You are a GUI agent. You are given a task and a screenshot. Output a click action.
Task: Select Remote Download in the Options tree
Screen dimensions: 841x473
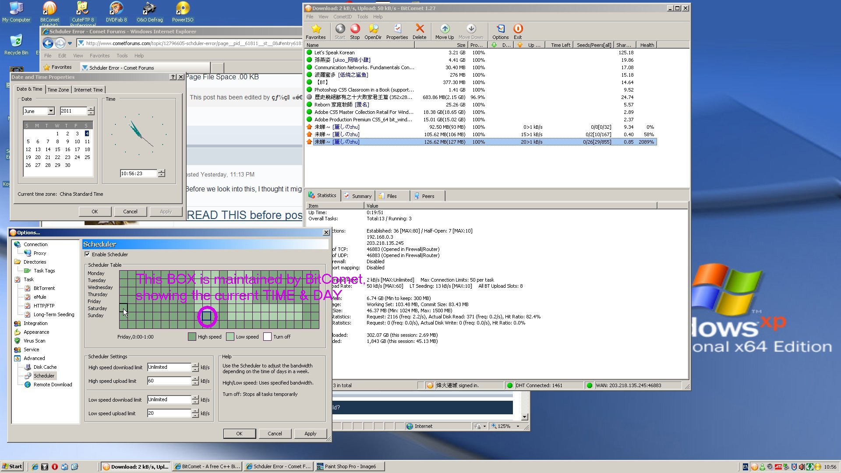(x=53, y=385)
